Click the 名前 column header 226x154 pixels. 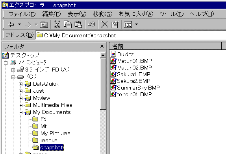coord(165,46)
